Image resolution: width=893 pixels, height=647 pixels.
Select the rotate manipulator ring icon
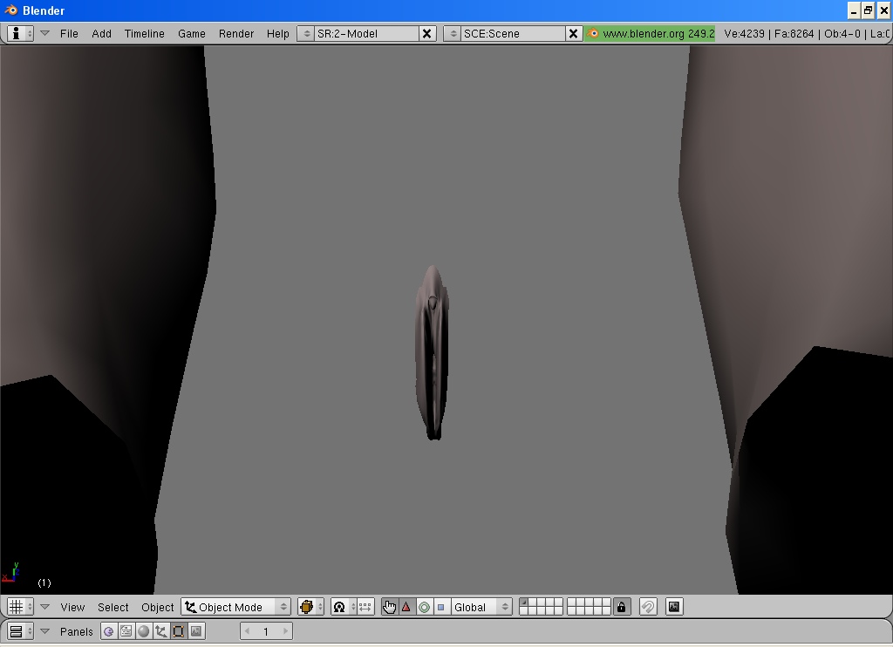click(424, 607)
